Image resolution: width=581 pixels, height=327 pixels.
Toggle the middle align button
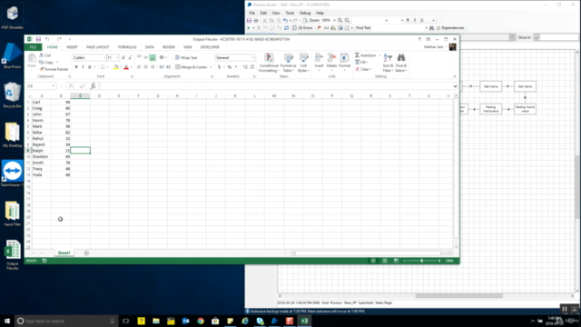[x=145, y=58]
